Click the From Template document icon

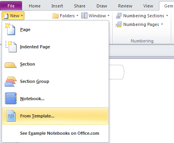click(x=11, y=116)
